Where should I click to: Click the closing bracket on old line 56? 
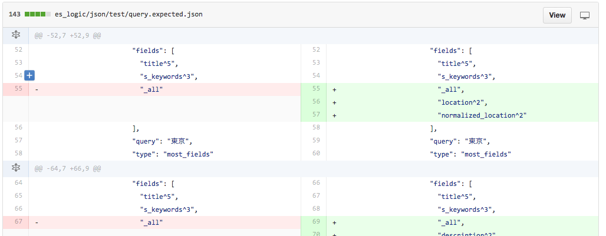tap(136, 128)
